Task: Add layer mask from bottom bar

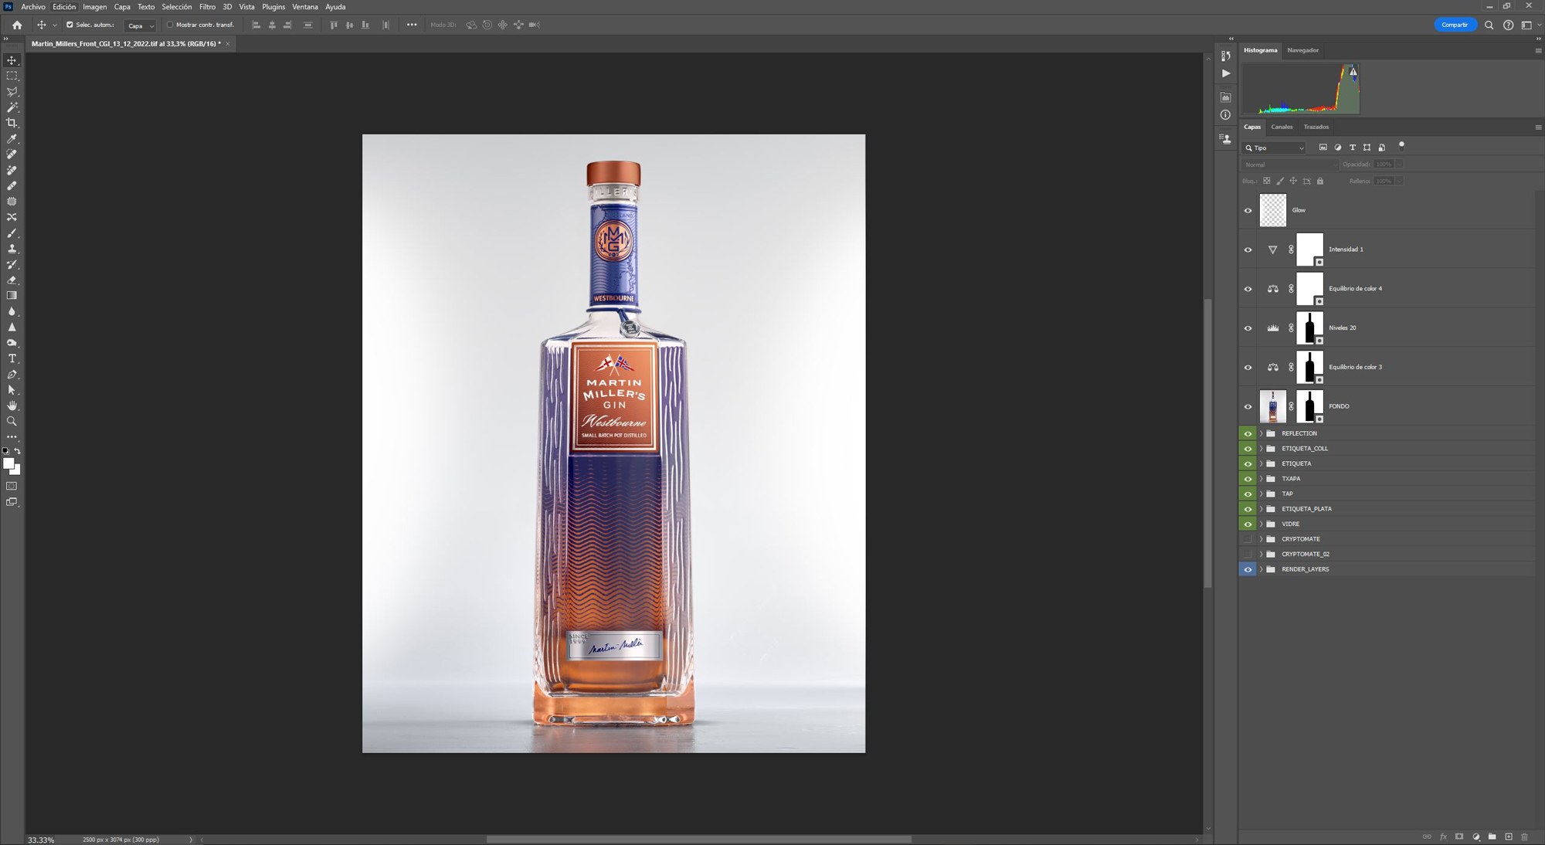Action: coord(1459,837)
